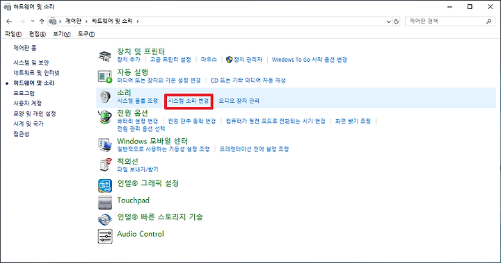The image size is (501, 263).
Task: Open 시계 및 국가 sidebar link
Action: (29, 124)
